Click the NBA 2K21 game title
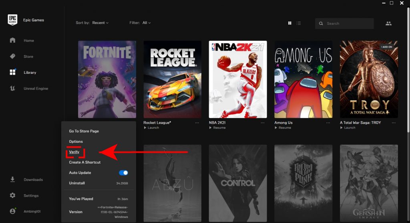 click(217, 122)
